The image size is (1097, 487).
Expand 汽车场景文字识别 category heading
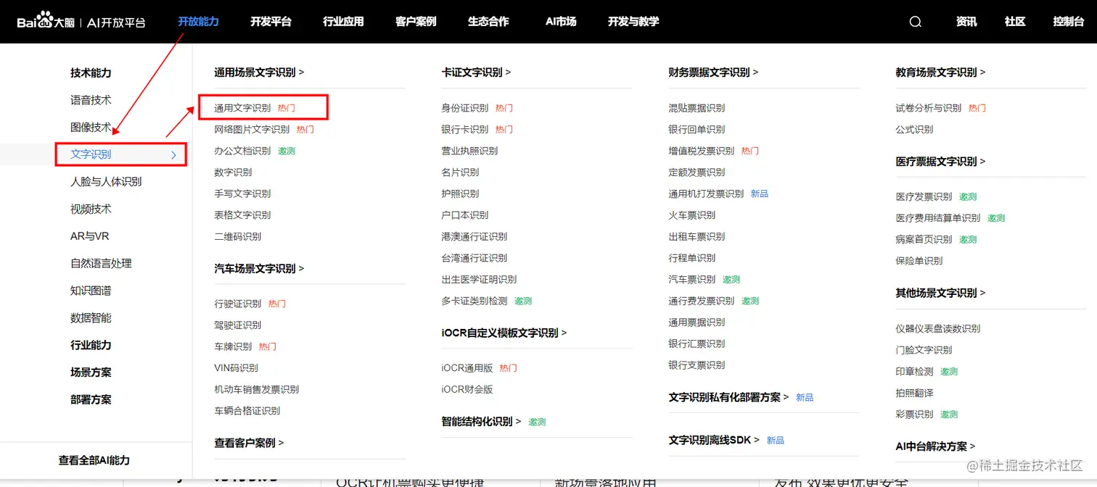click(259, 268)
